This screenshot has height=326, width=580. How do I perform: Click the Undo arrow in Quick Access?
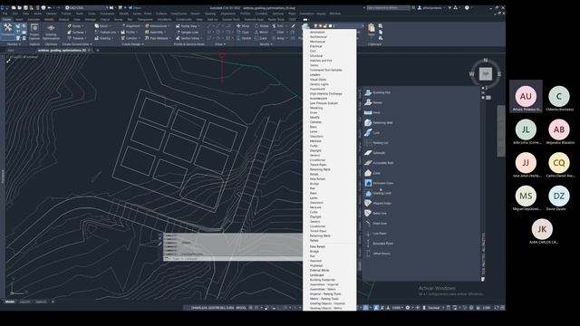49,7
